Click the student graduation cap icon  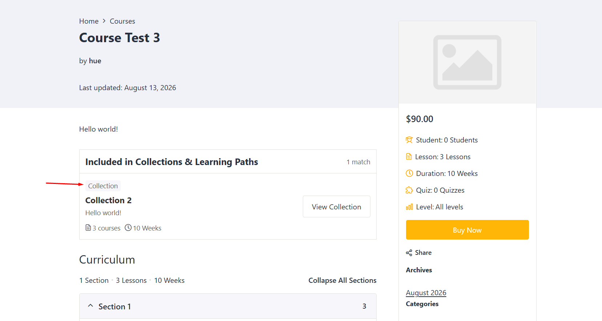coord(409,140)
